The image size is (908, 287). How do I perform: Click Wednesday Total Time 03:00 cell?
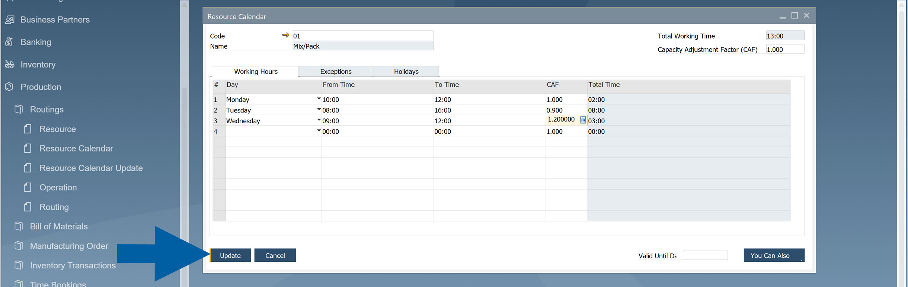[688, 120]
